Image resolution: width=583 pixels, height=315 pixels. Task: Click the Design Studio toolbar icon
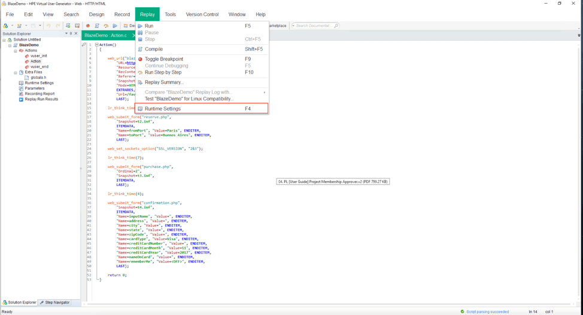pyautogui.click(x=126, y=26)
